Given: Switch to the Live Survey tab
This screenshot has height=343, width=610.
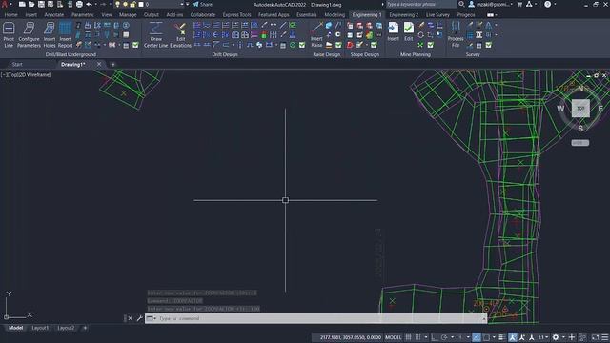Looking at the screenshot, I should (x=437, y=15).
